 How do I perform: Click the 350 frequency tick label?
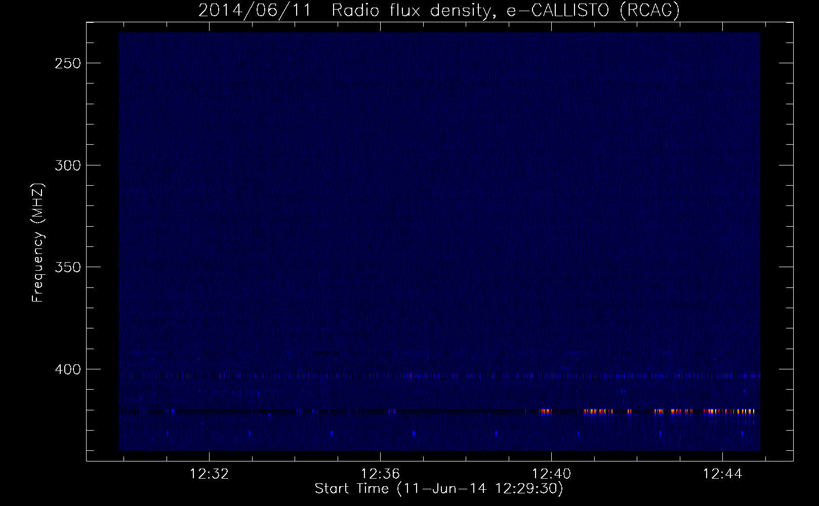point(67,267)
